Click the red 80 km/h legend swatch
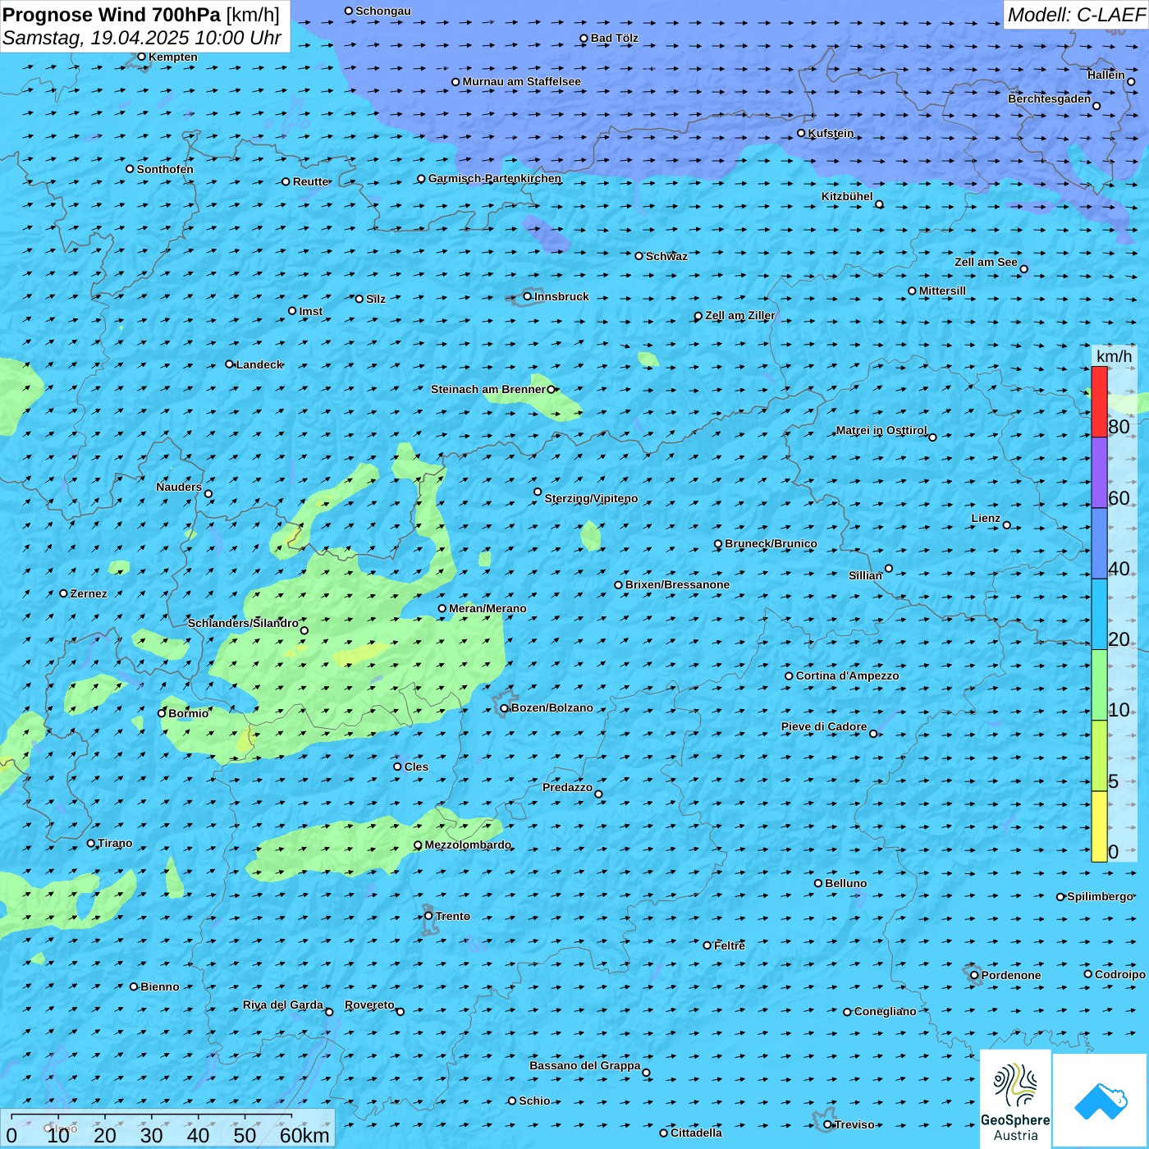1149x1149 pixels. (1099, 401)
